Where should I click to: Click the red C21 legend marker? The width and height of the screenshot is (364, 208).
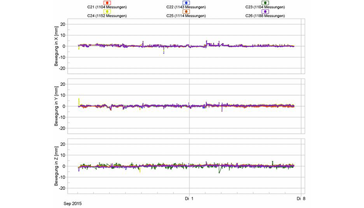108,3
